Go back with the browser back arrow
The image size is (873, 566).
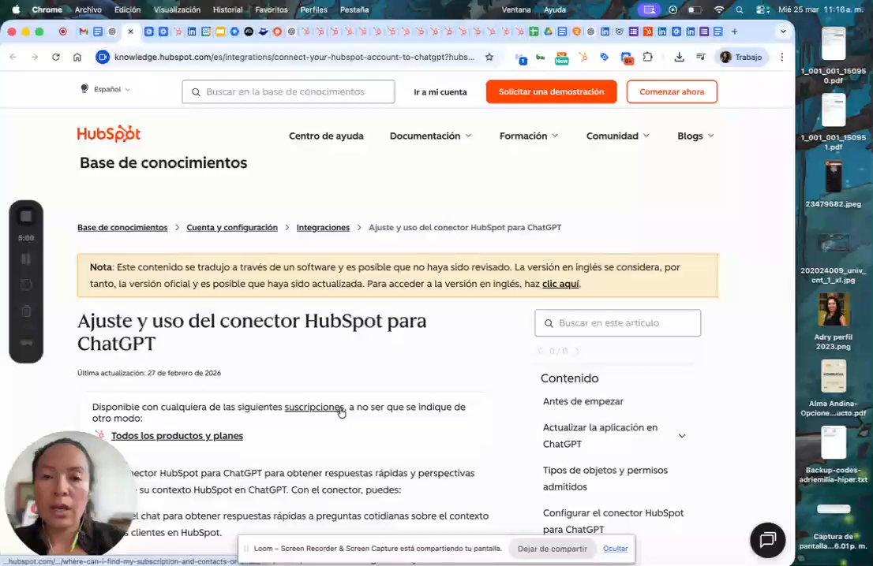pyautogui.click(x=13, y=57)
